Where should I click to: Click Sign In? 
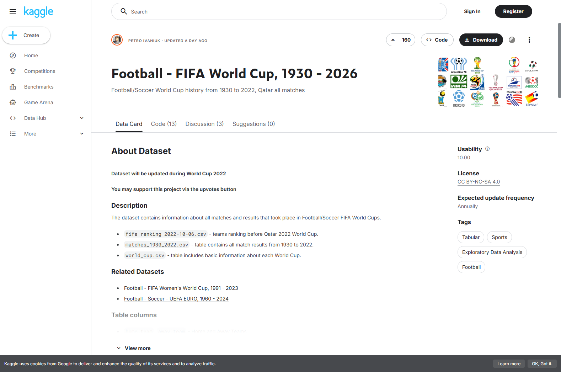pyautogui.click(x=472, y=11)
